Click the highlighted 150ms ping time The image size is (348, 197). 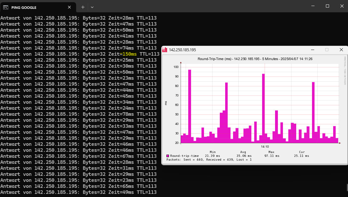coord(128,54)
